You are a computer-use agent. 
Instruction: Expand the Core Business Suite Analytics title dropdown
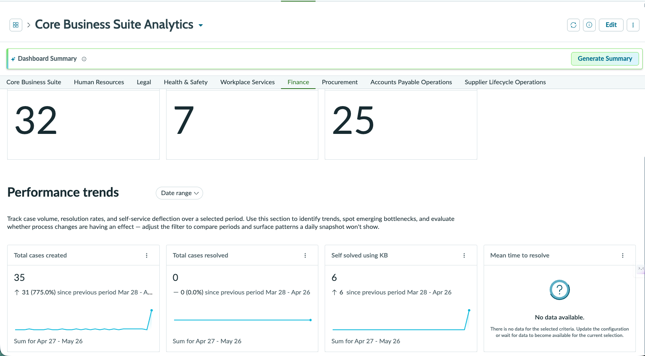click(x=201, y=25)
